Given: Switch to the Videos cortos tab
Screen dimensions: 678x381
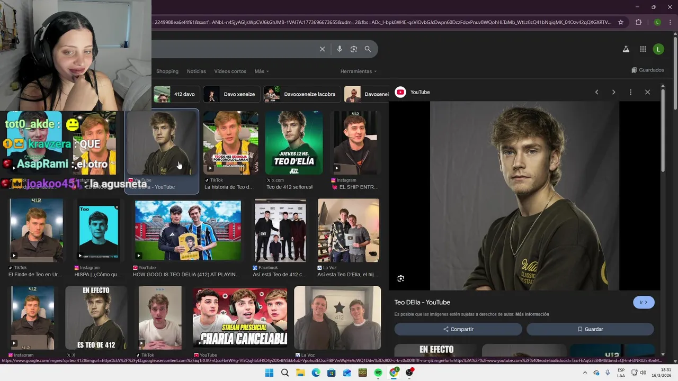Looking at the screenshot, I should point(230,71).
